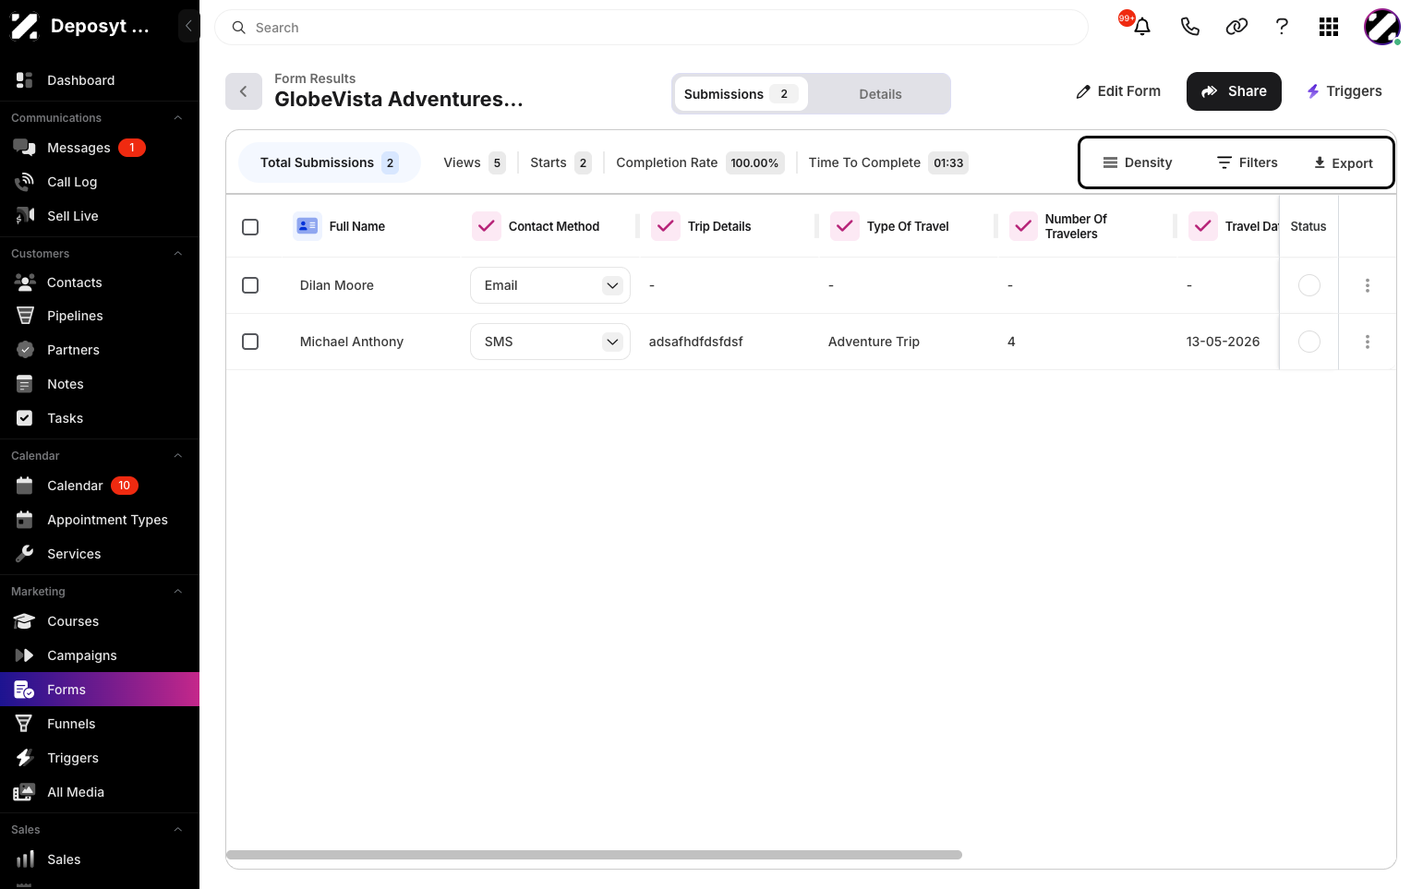The width and height of the screenshot is (1423, 889).
Task: Select all rows with header checkbox
Action: coord(250,227)
